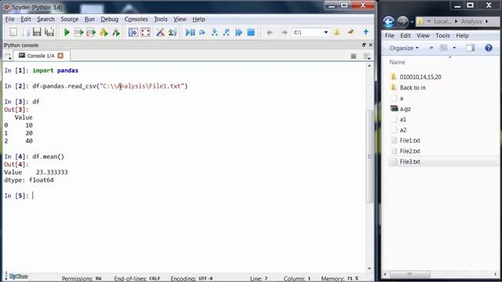The width and height of the screenshot is (502, 282).
Task: Click Analysis in Explorer address bar
Action: (x=471, y=21)
